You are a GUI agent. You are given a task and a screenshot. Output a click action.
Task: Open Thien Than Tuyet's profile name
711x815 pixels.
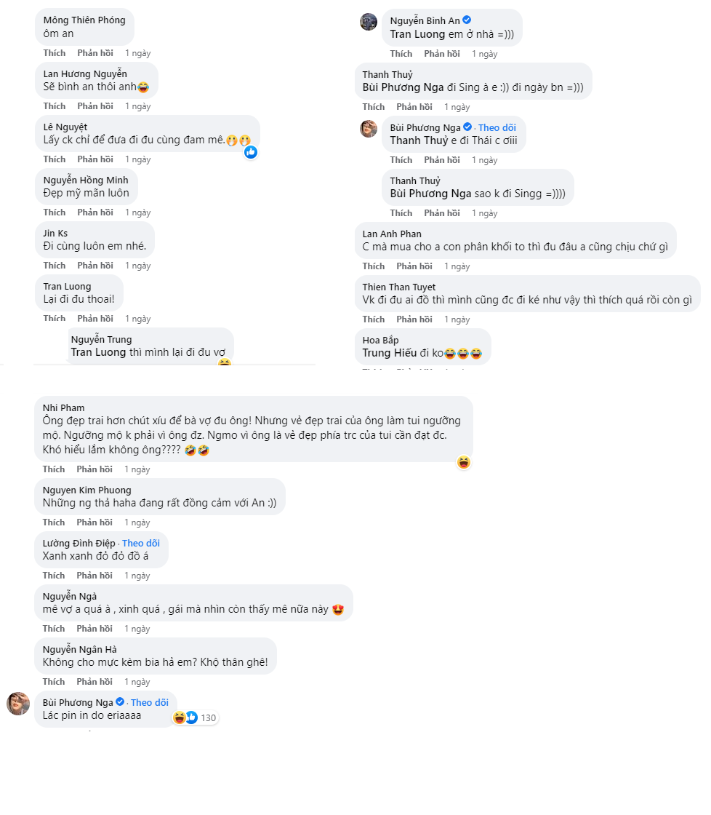(x=399, y=287)
